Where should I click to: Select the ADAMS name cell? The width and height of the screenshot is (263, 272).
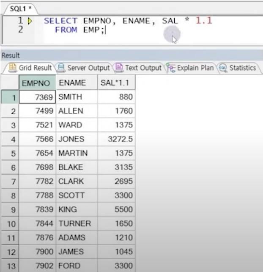[77, 238]
